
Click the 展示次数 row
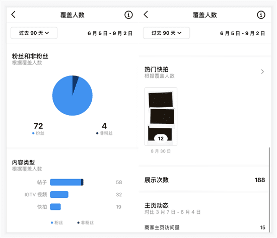coord(204,180)
